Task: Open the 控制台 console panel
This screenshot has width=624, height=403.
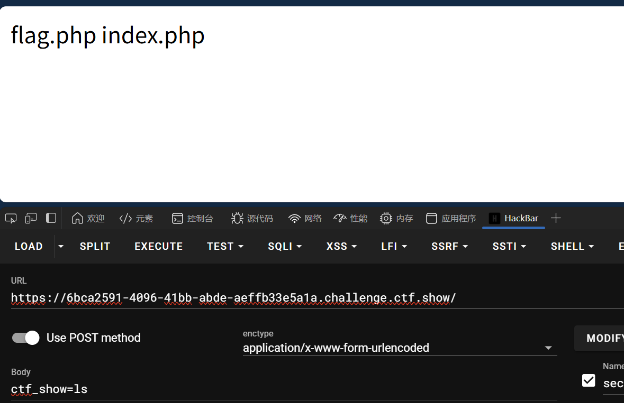Action: [x=193, y=218]
